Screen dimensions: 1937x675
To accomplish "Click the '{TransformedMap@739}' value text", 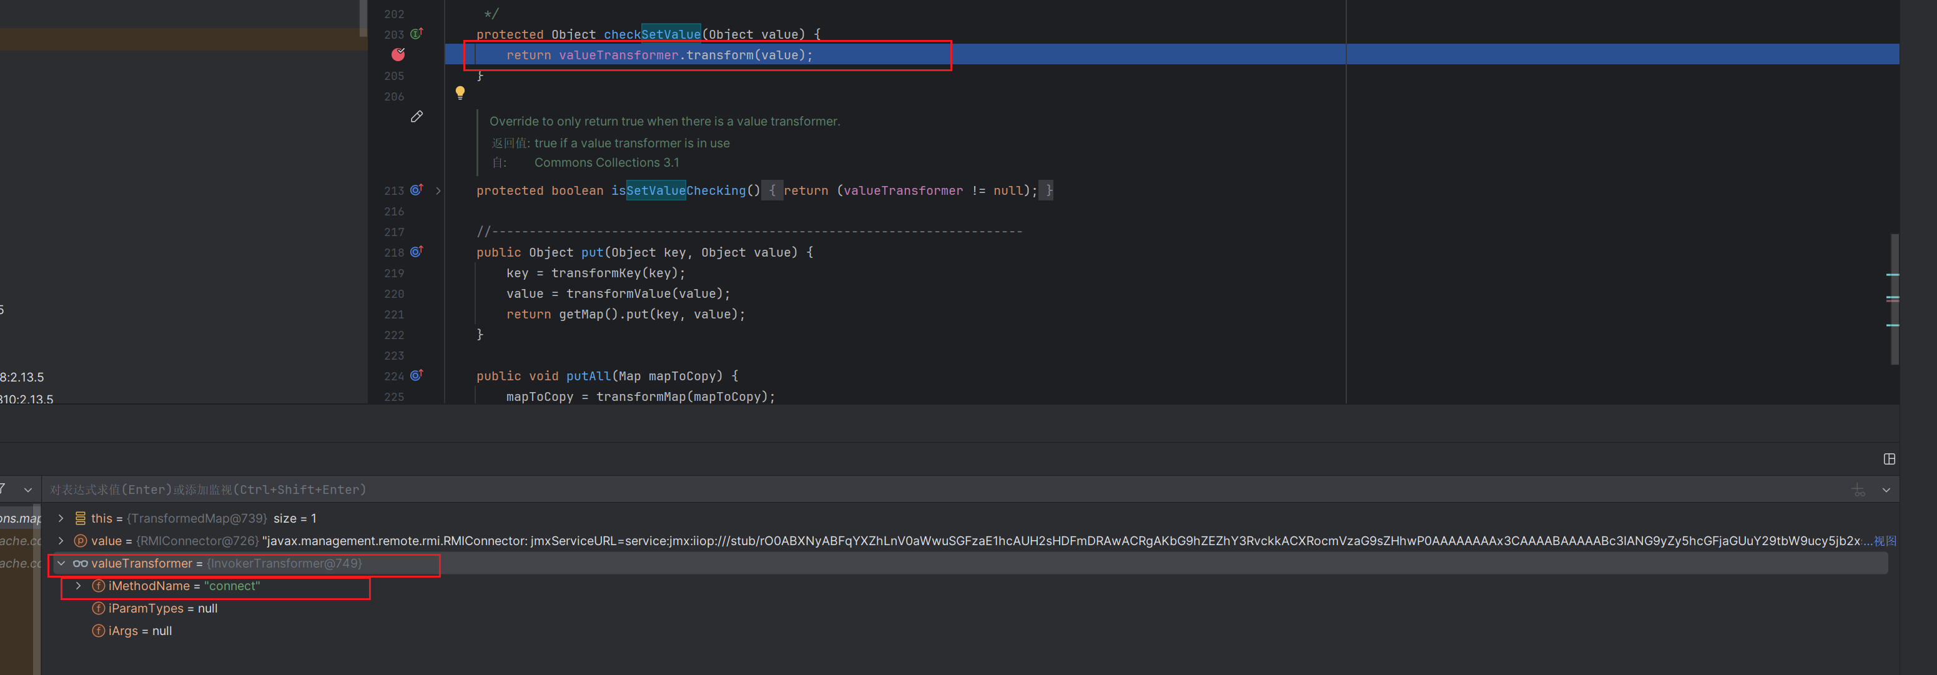I will [197, 519].
